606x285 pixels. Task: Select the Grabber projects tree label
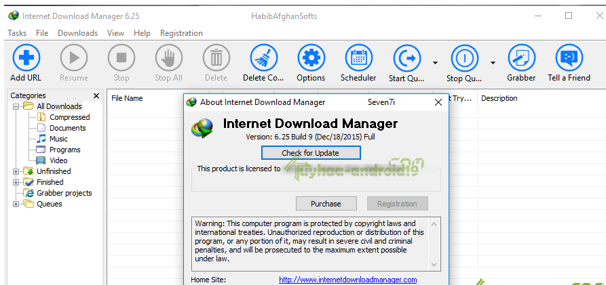[64, 193]
